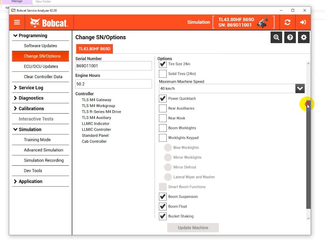Select the Blue Worklights radio option
Screen dimensions: 325x247
pos(168,147)
